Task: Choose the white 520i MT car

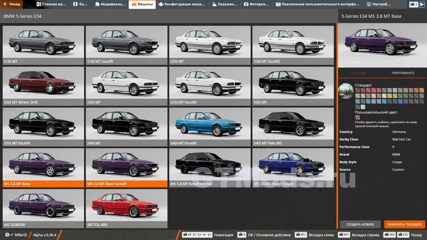Action: [x=210, y=45]
